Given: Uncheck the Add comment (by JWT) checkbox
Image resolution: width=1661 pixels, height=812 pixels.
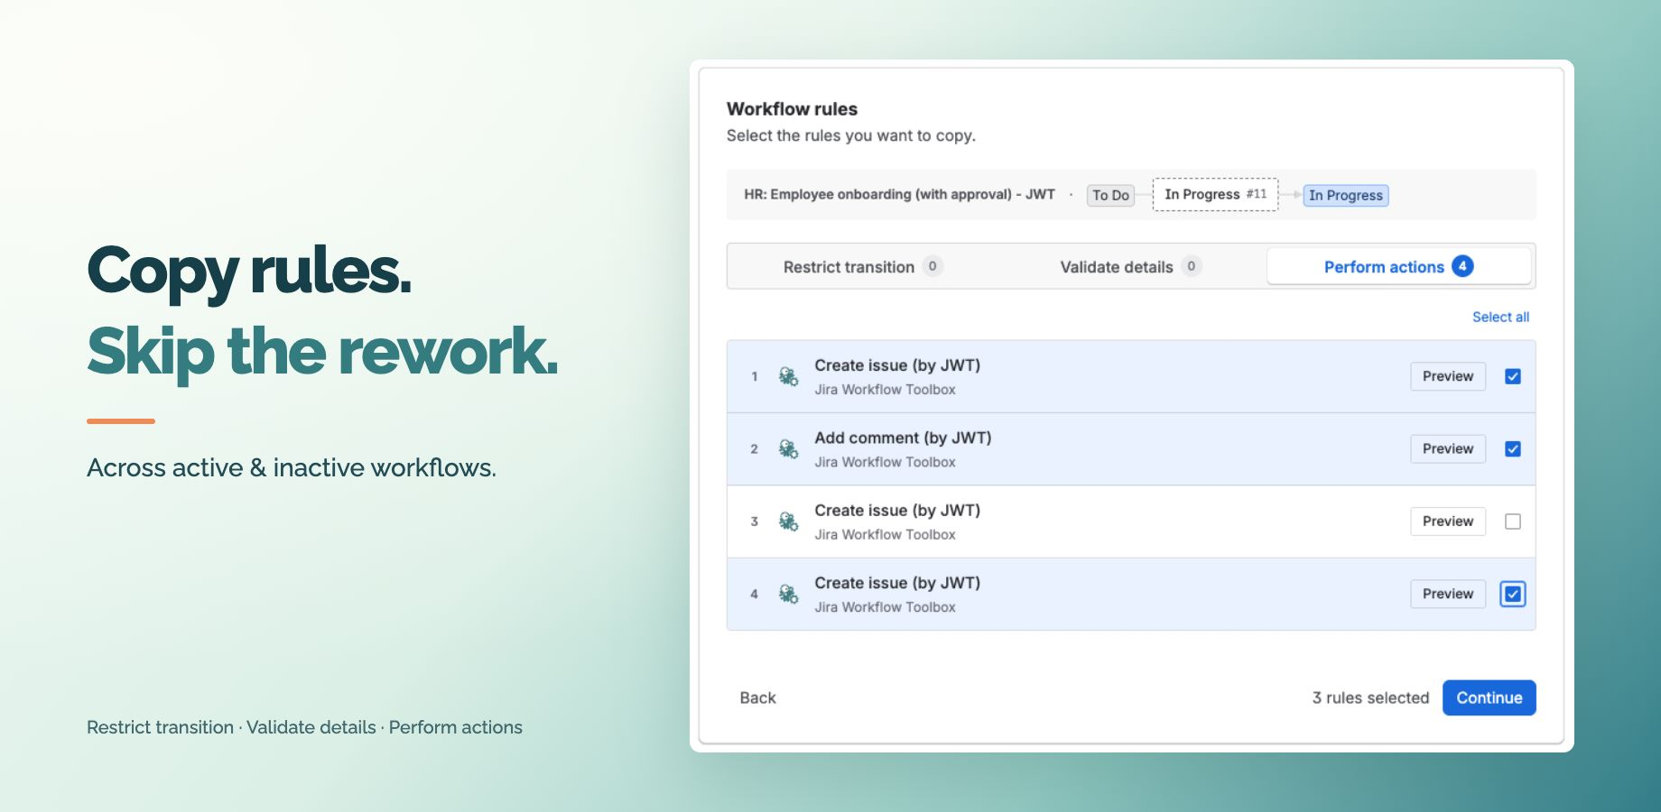Looking at the screenshot, I should (x=1513, y=448).
